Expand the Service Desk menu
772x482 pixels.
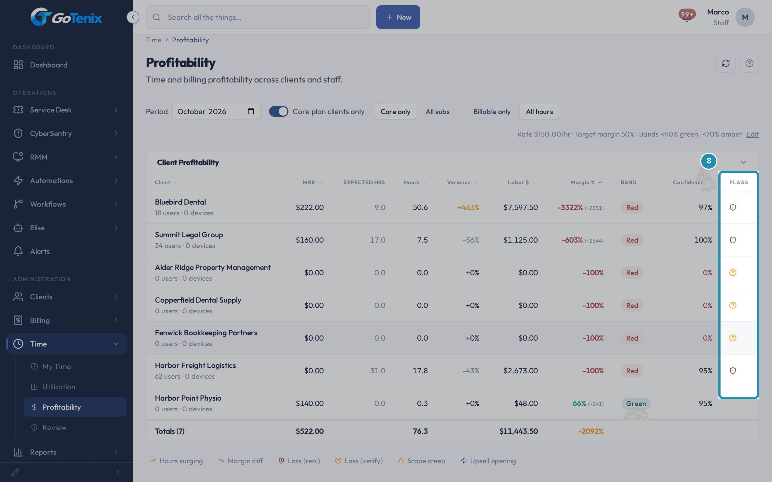click(66, 110)
